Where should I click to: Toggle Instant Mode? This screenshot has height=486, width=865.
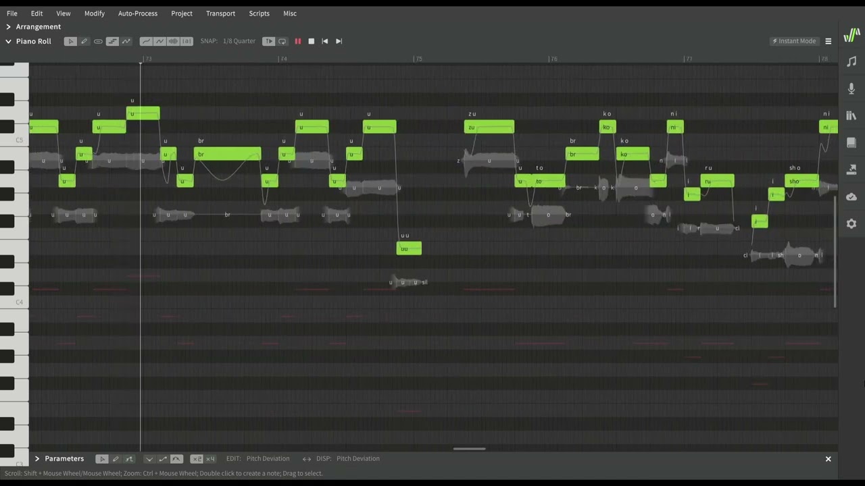794,41
